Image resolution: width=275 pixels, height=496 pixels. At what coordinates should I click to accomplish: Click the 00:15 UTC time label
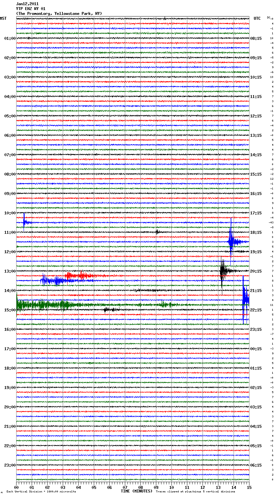pos(256,349)
